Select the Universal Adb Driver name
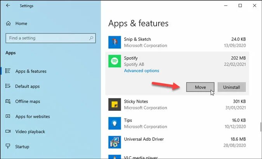 [x=144, y=139]
